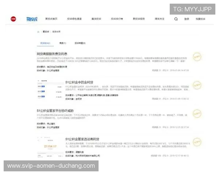Click 投诉对象 51公积金管家 under 恐吓威胁 complaint

(x=48, y=127)
